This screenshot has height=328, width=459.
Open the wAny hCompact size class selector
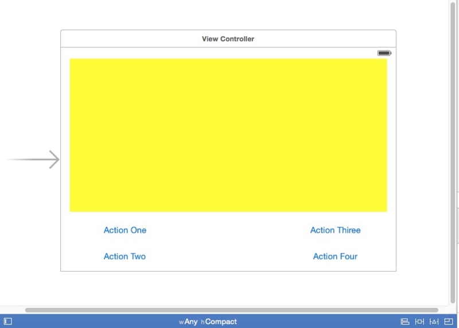click(208, 322)
